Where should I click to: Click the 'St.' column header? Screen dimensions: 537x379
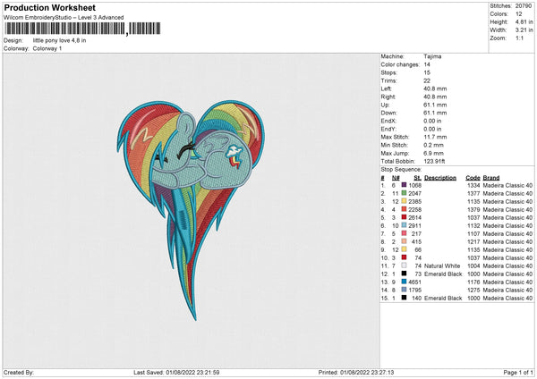tap(417, 178)
